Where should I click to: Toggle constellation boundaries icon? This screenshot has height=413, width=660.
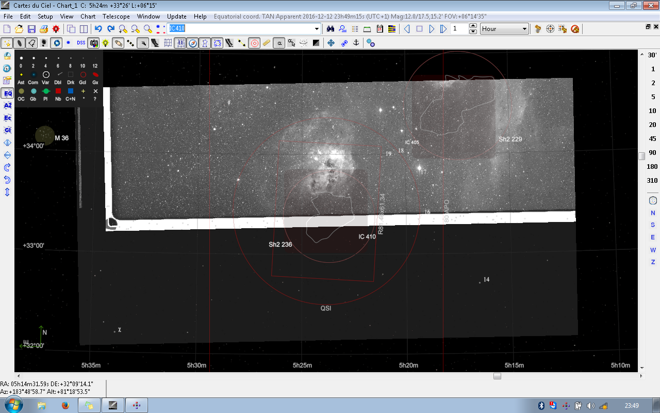[x=217, y=43]
